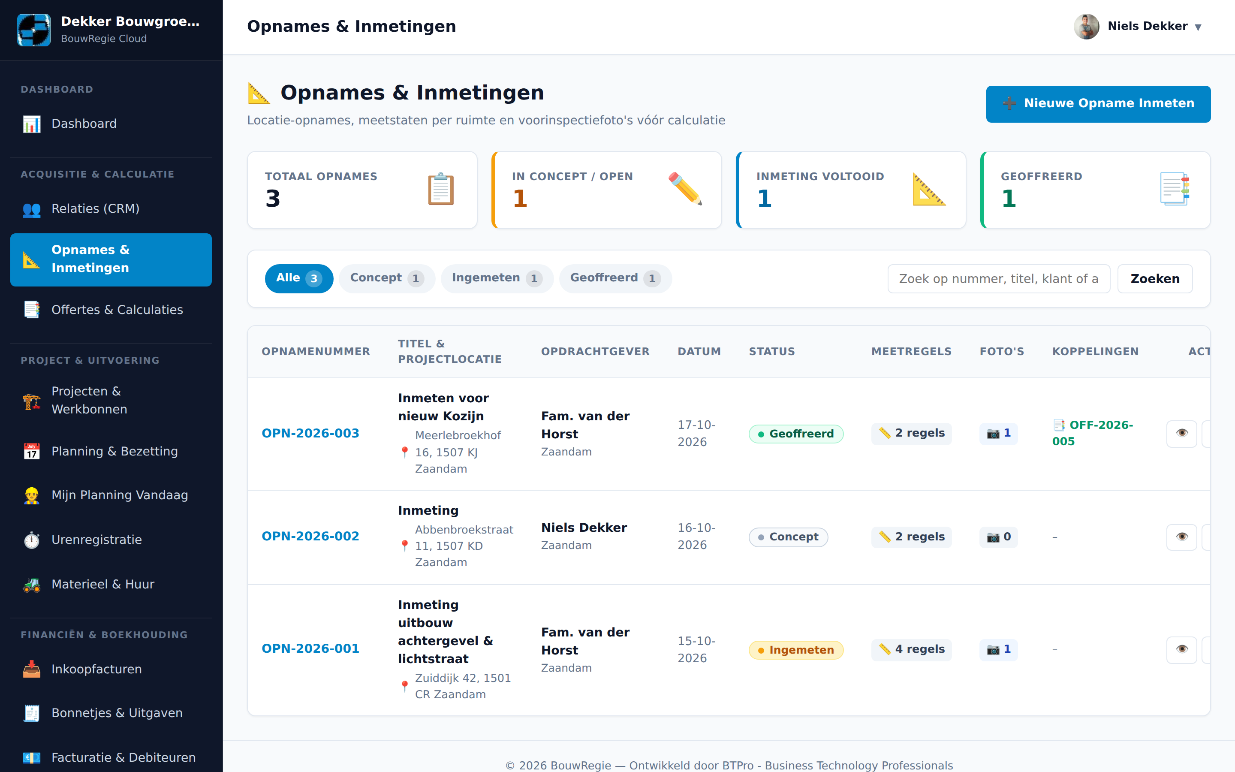
Task: Focus the search field for nummer or titel
Action: click(999, 279)
